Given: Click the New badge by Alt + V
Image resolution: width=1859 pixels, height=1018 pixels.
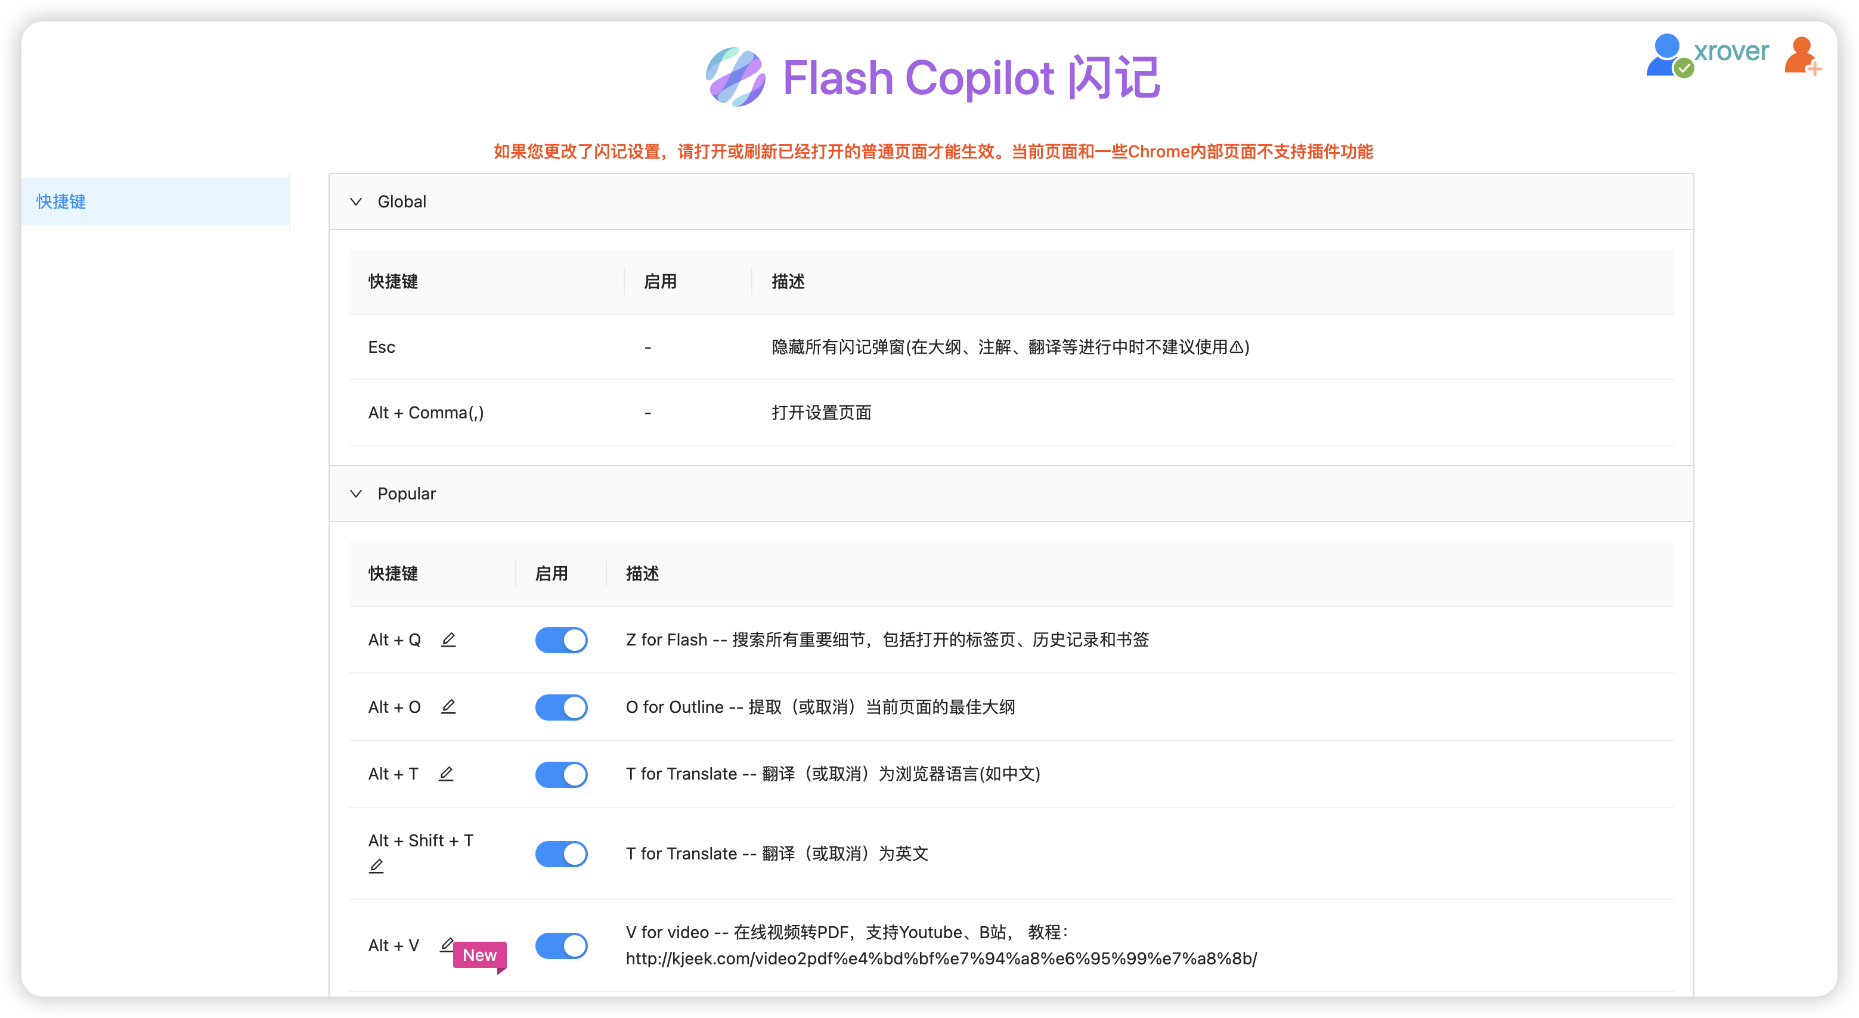Looking at the screenshot, I should click(x=480, y=955).
